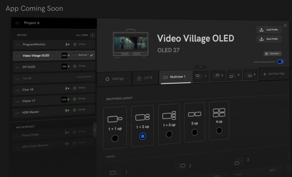Select the 1 + 3 up radio button
Viewport: 292px width, 177px height.
pos(169,134)
